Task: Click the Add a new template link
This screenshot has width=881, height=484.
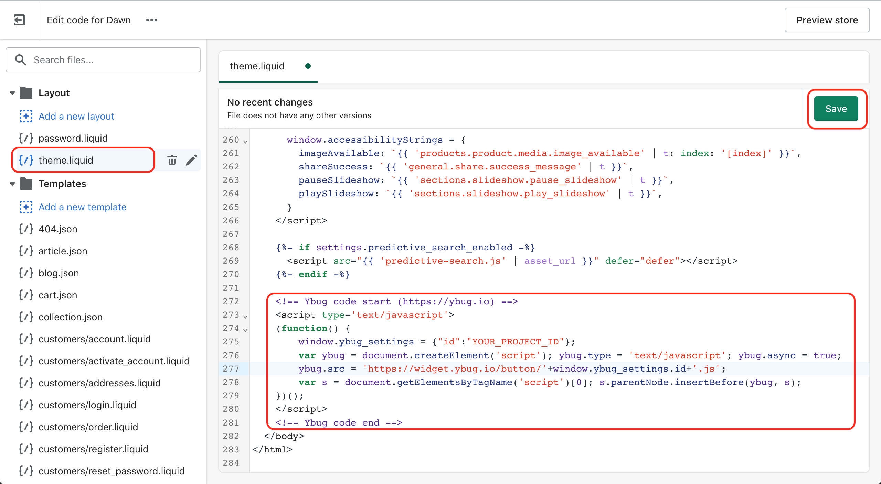Action: 83,207
